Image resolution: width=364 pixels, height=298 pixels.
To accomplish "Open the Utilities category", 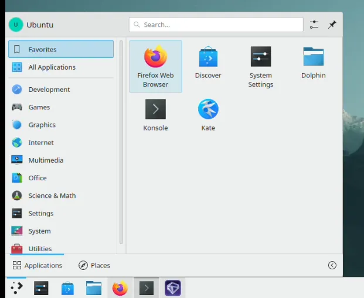I will [x=61, y=248].
